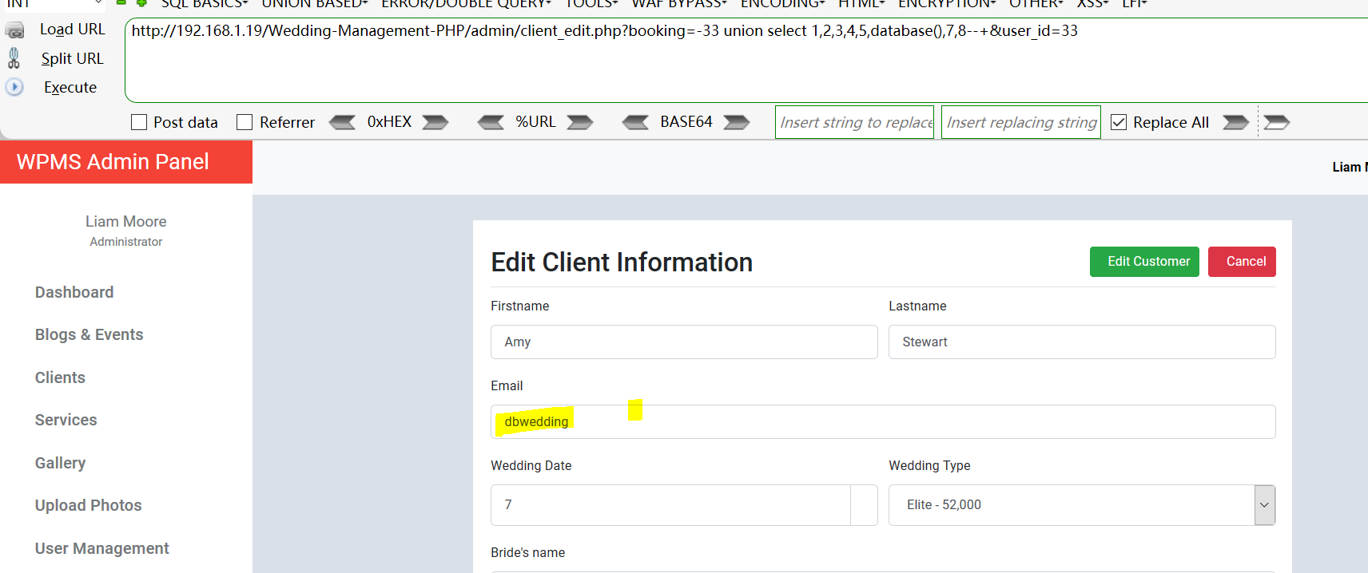Image resolution: width=1368 pixels, height=573 pixels.
Task: Focus the Insert replacing string field
Action: (x=1020, y=122)
